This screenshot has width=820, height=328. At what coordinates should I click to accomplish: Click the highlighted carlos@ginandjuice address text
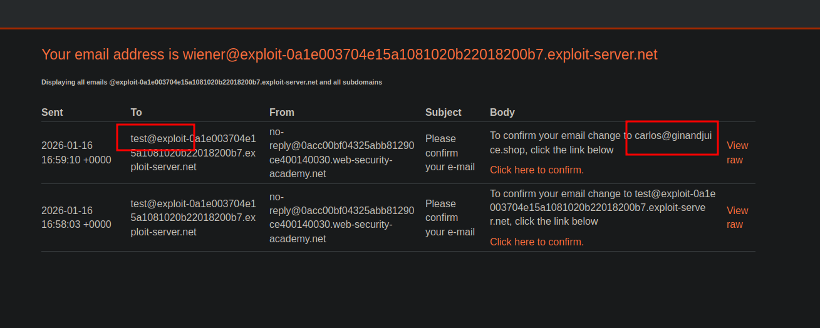[672, 136]
